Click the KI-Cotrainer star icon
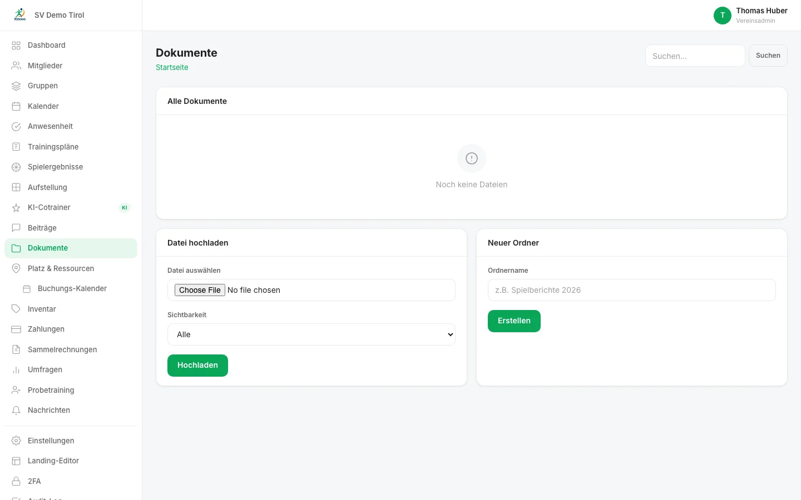 (x=16, y=208)
